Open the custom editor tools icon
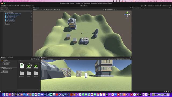The image size is (172, 97). 18,6
